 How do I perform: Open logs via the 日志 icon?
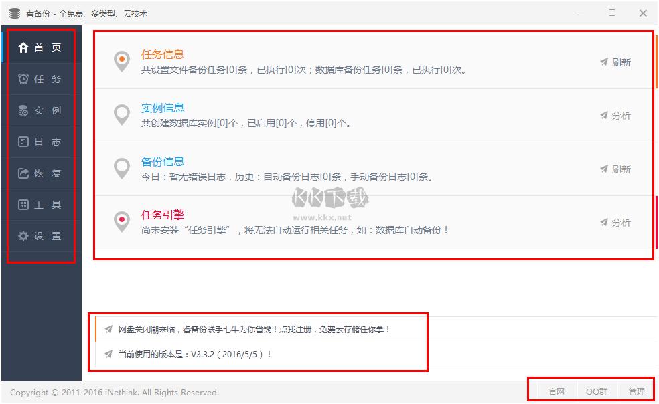23,141
